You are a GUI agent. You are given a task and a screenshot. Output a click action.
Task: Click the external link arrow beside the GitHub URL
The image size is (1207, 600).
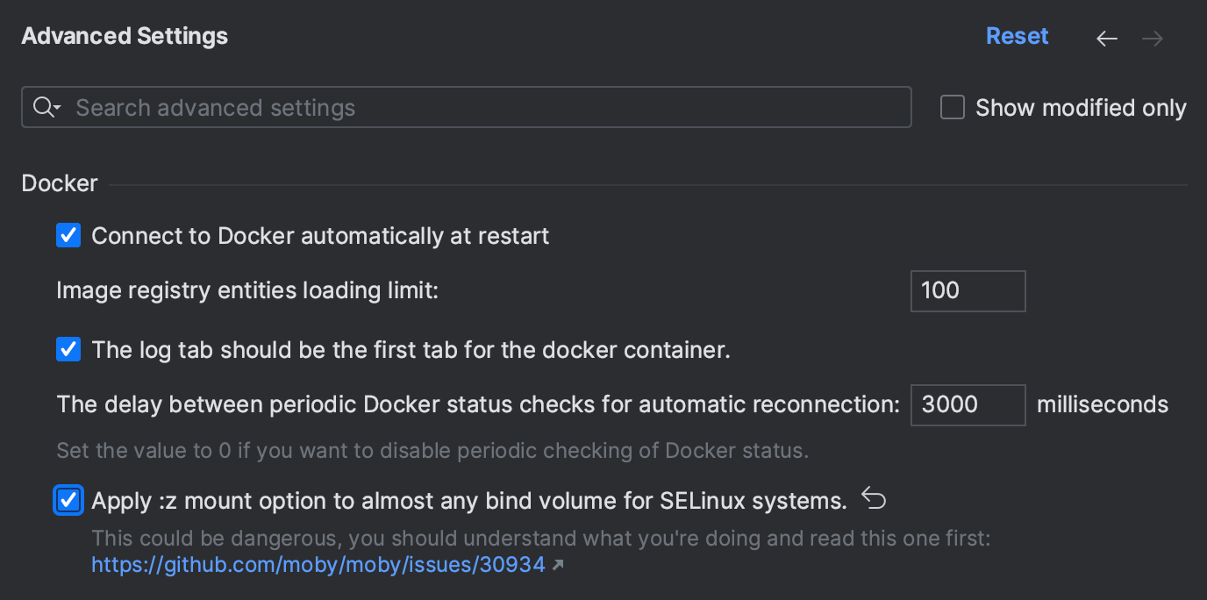[x=559, y=565]
